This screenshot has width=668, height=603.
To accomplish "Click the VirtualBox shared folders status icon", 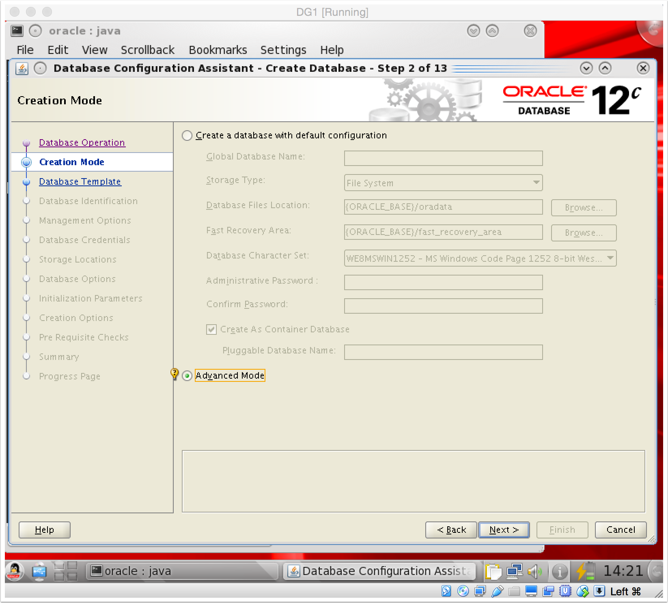I will [514, 591].
